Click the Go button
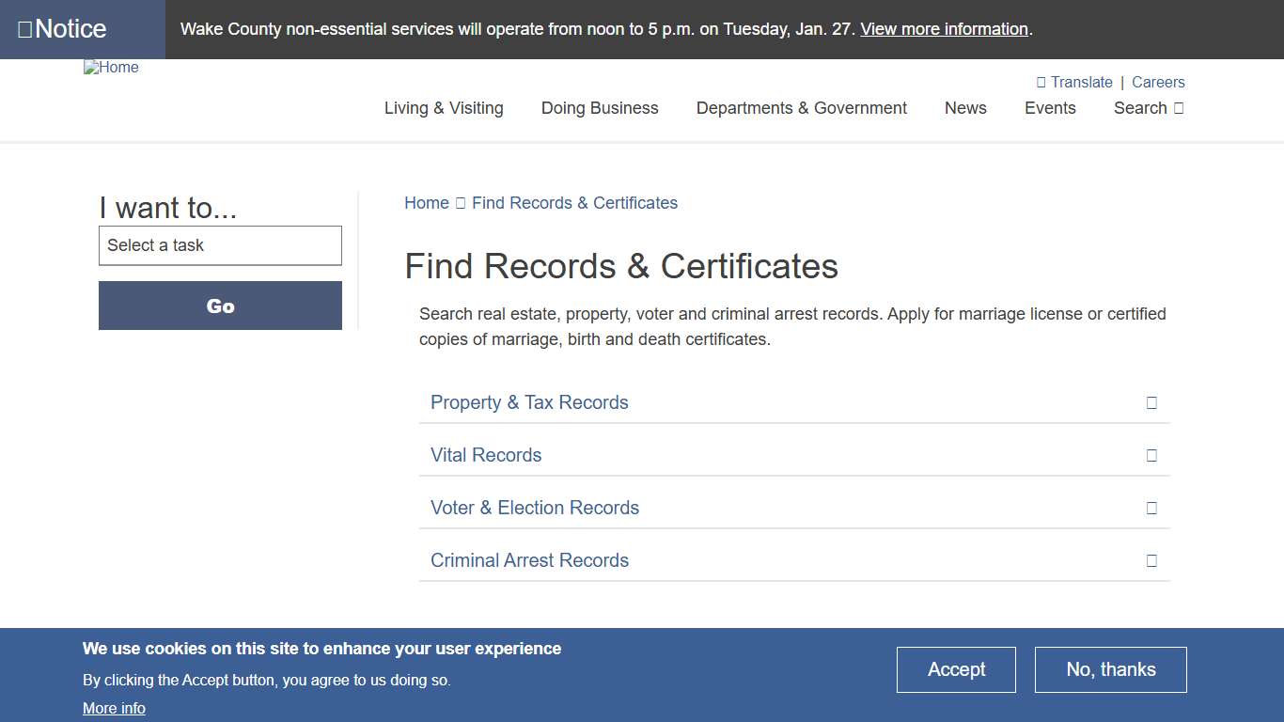The width and height of the screenshot is (1284, 722). click(220, 306)
